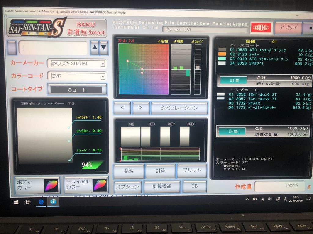
Task: Click the 862.8 (g) amount value
Action: click(302, 108)
